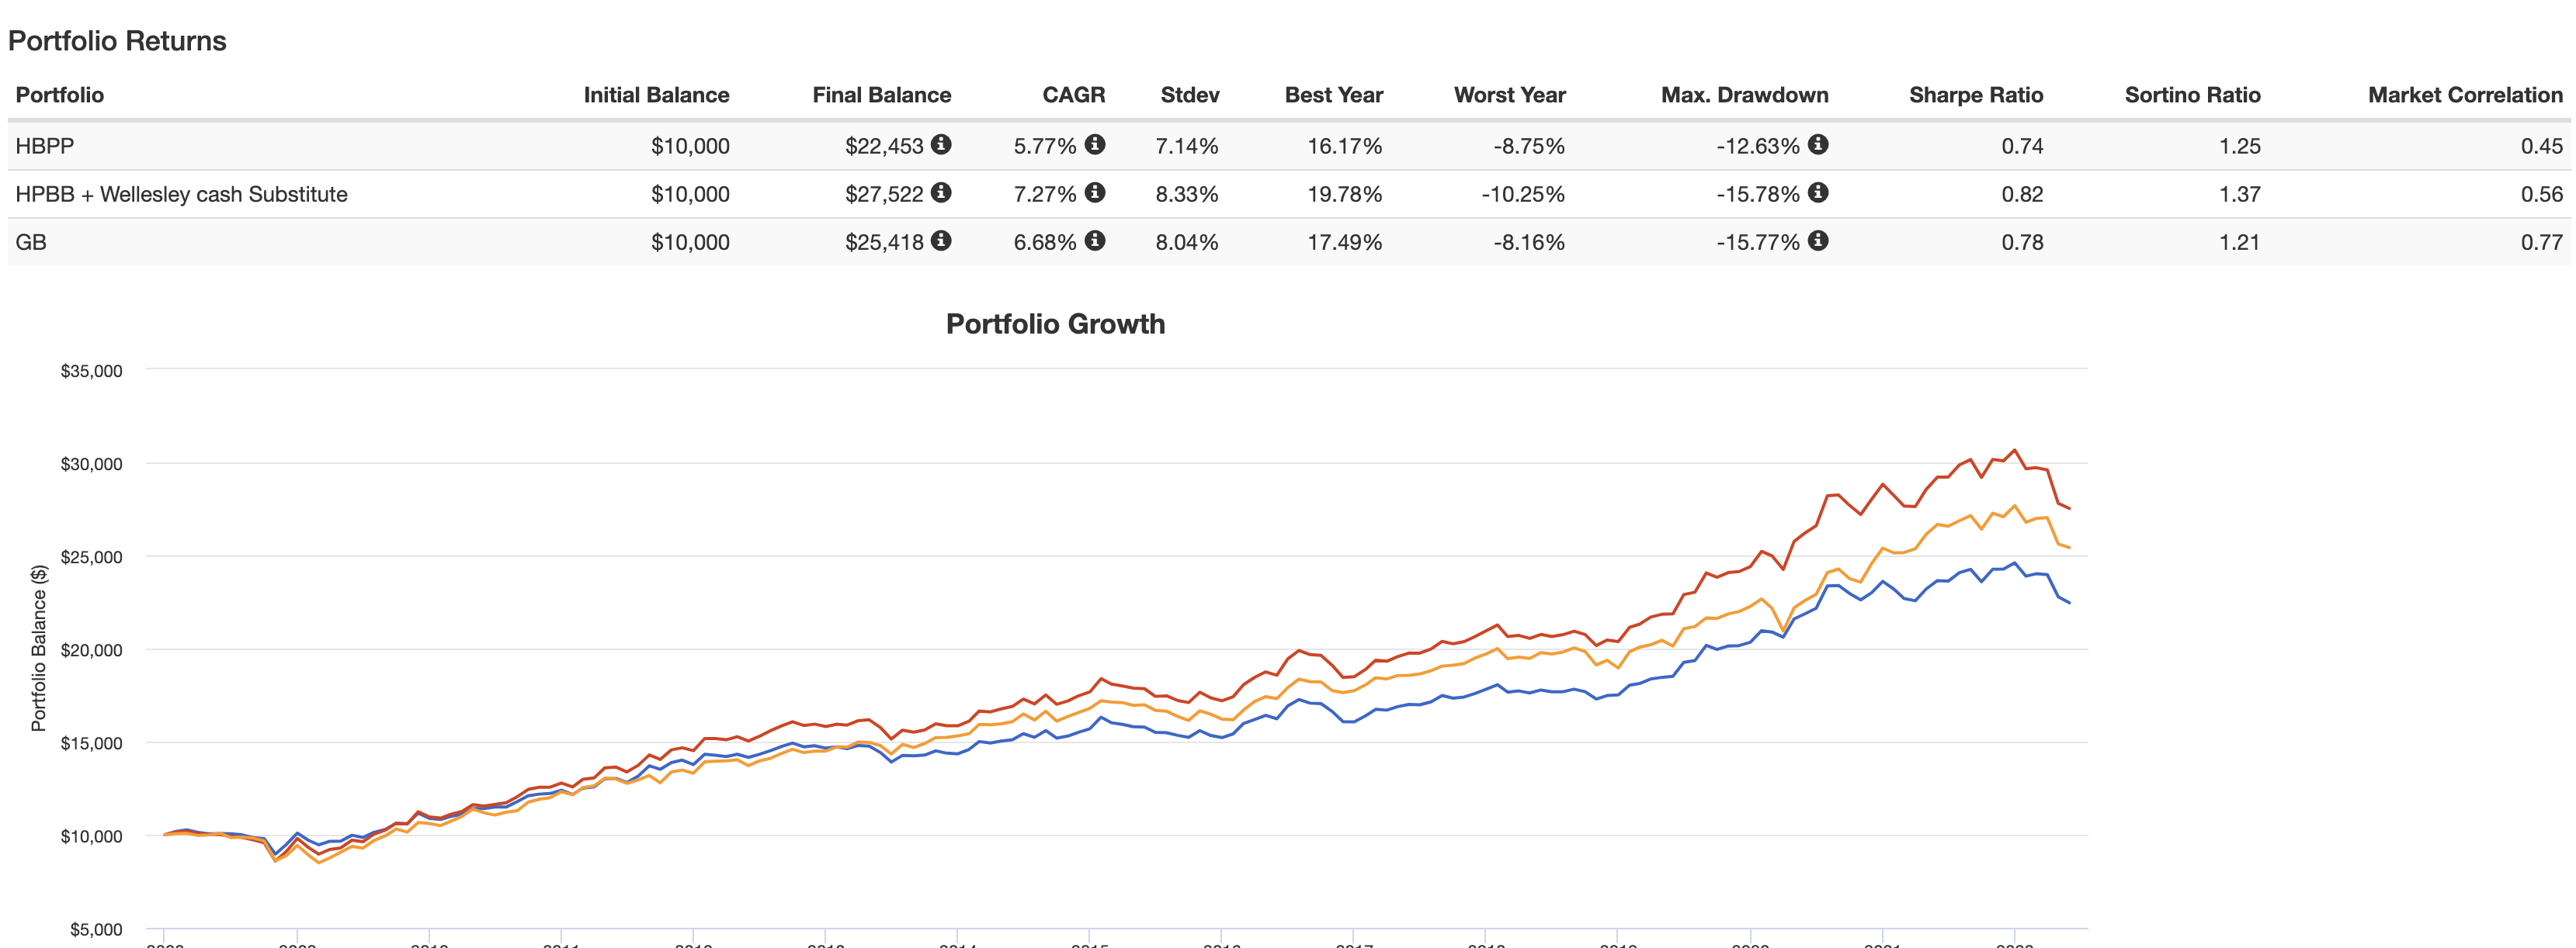Viewport: 2576px width, 948px height.
Task: Click the Portfolio Growth chart title
Action: coord(1055,323)
